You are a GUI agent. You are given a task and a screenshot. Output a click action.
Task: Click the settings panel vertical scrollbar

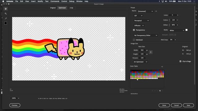[195, 45]
